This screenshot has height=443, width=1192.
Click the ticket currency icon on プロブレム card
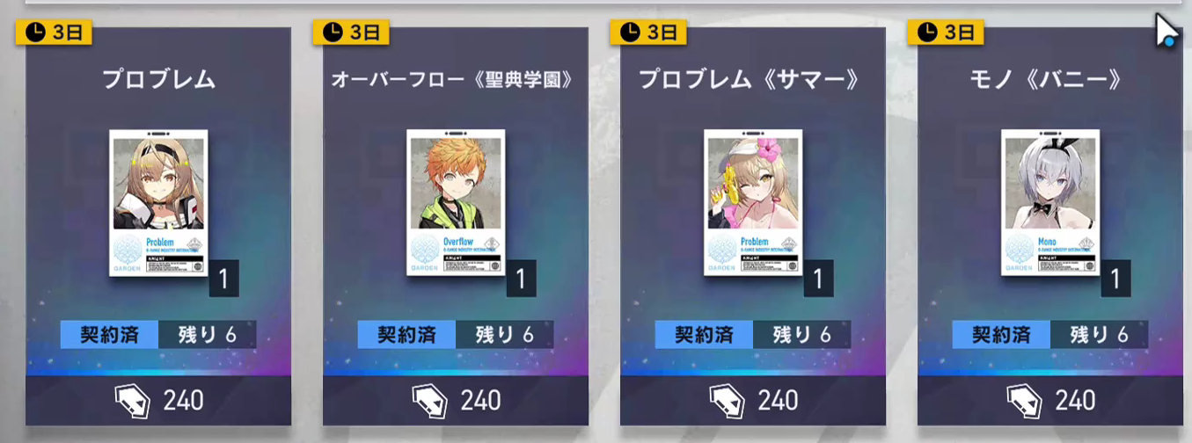[133, 401]
